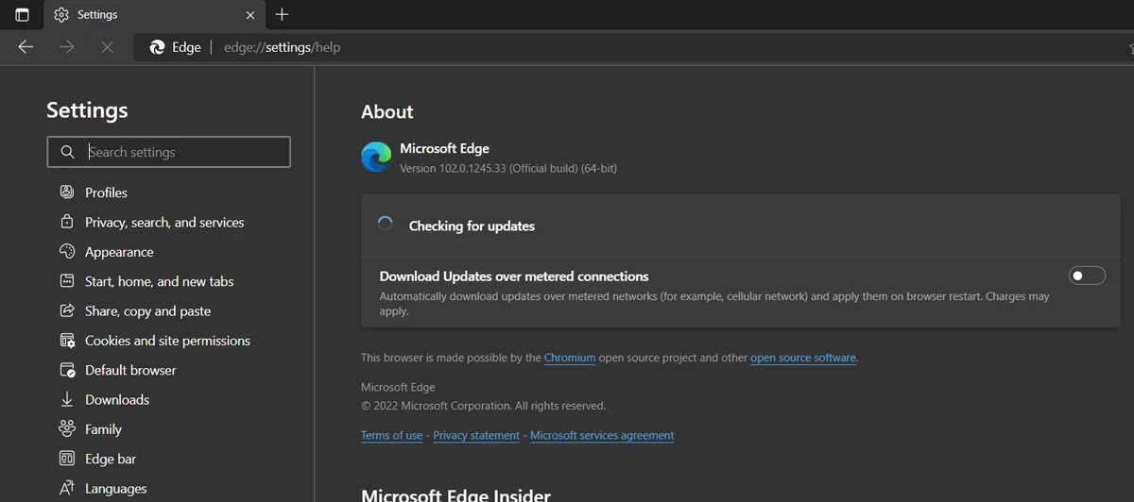
Task: Enable Download Updates over metered connections
Action: tap(1087, 276)
